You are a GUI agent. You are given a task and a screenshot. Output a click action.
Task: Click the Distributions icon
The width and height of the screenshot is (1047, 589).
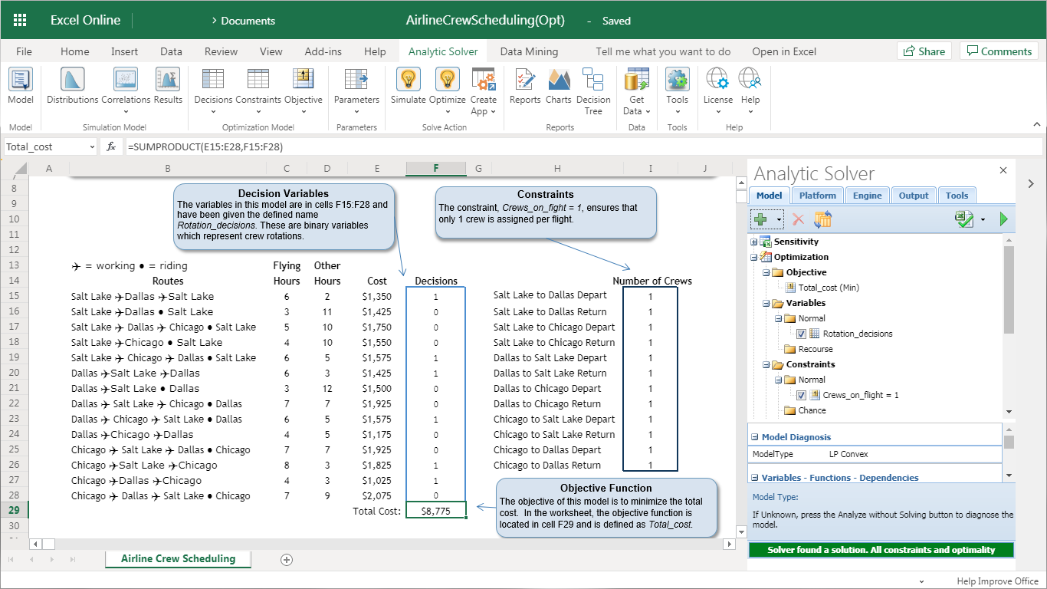point(72,80)
